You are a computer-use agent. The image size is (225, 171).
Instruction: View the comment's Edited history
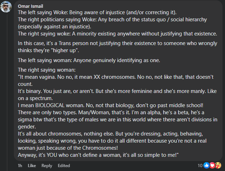(x=64, y=166)
